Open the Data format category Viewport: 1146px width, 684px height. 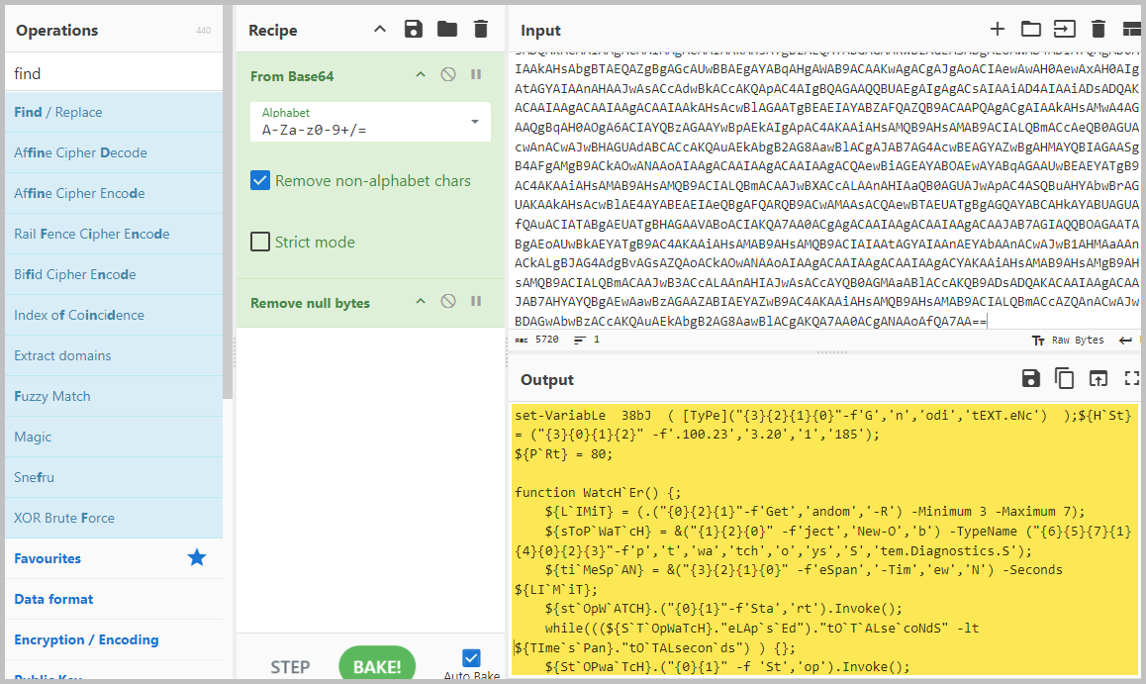(53, 599)
